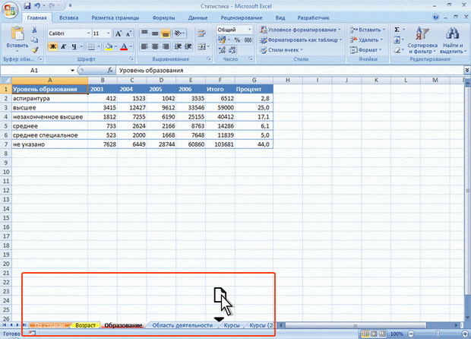Increase font size with the large A

(119, 33)
